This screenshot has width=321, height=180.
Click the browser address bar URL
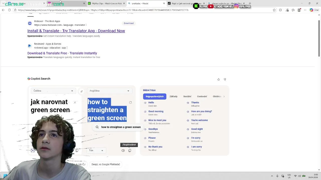103,10
